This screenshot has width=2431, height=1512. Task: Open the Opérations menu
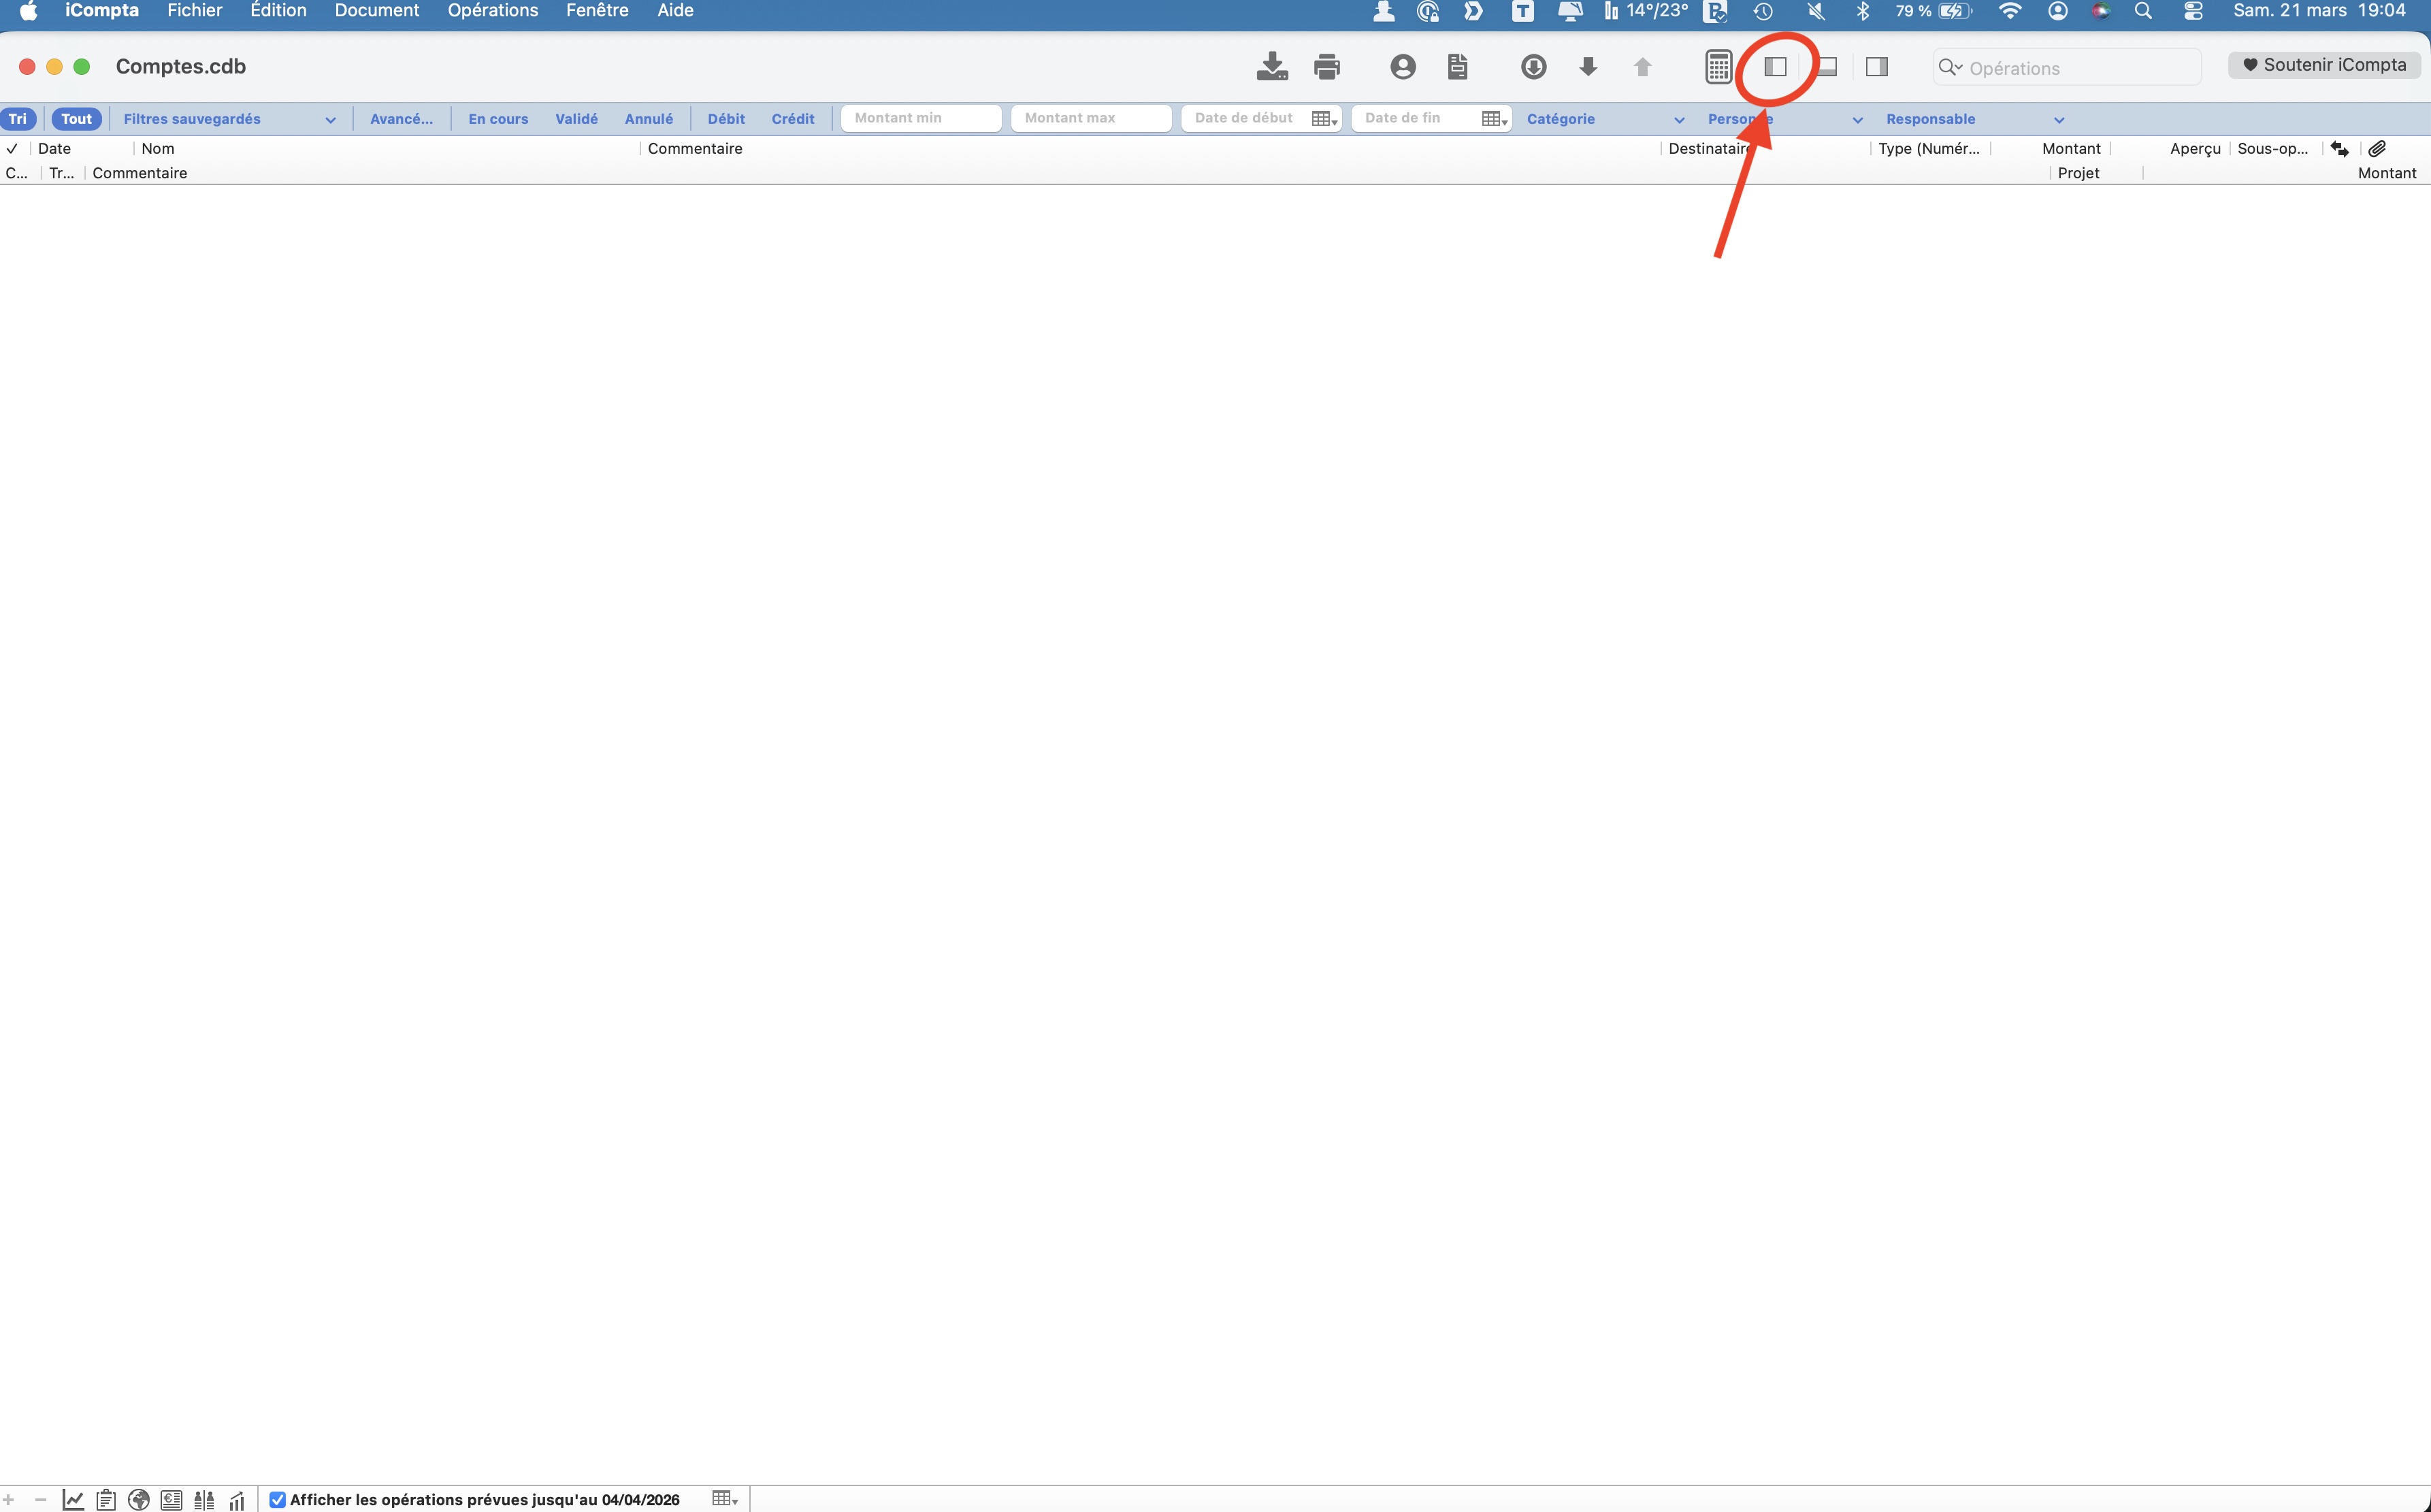click(492, 11)
